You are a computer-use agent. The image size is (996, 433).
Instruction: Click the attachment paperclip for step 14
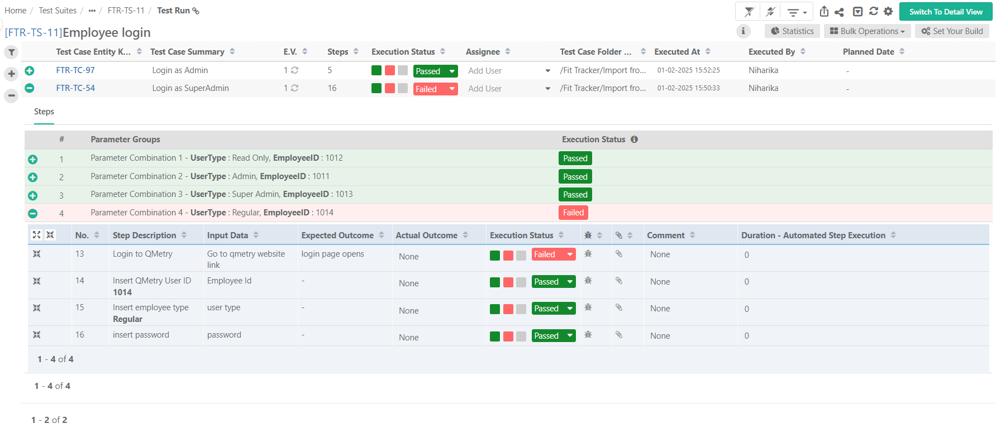click(619, 281)
